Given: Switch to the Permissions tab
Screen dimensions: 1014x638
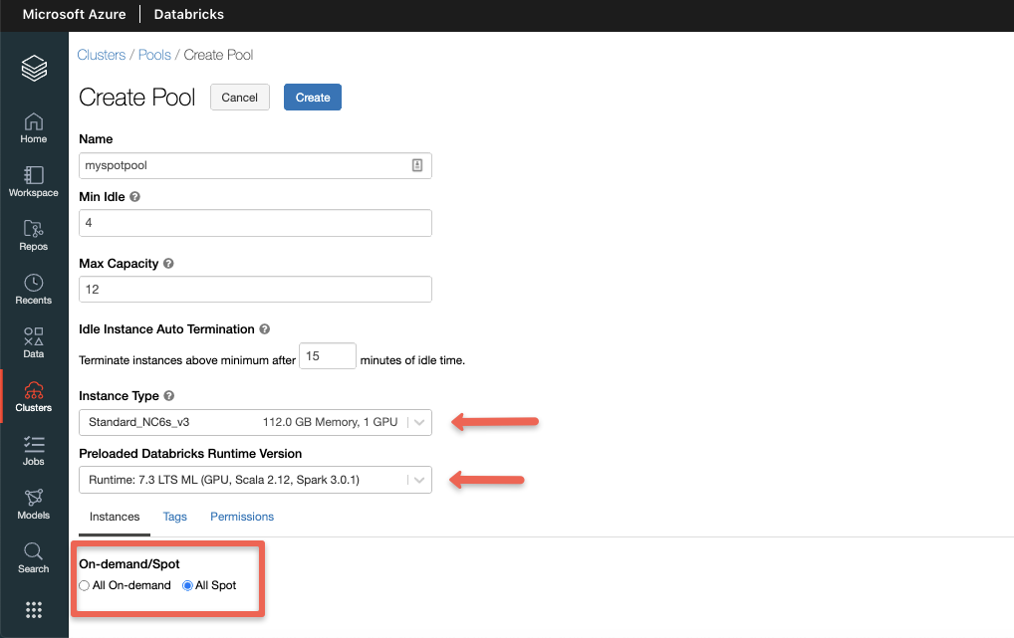Looking at the screenshot, I should tap(242, 517).
